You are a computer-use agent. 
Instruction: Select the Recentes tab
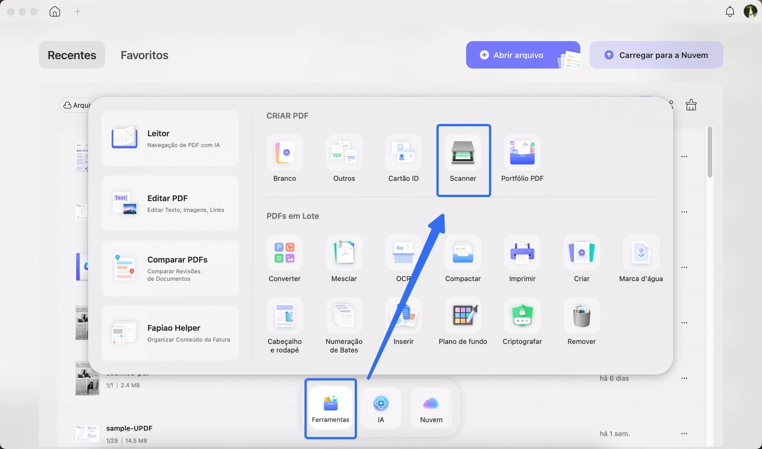coord(72,55)
